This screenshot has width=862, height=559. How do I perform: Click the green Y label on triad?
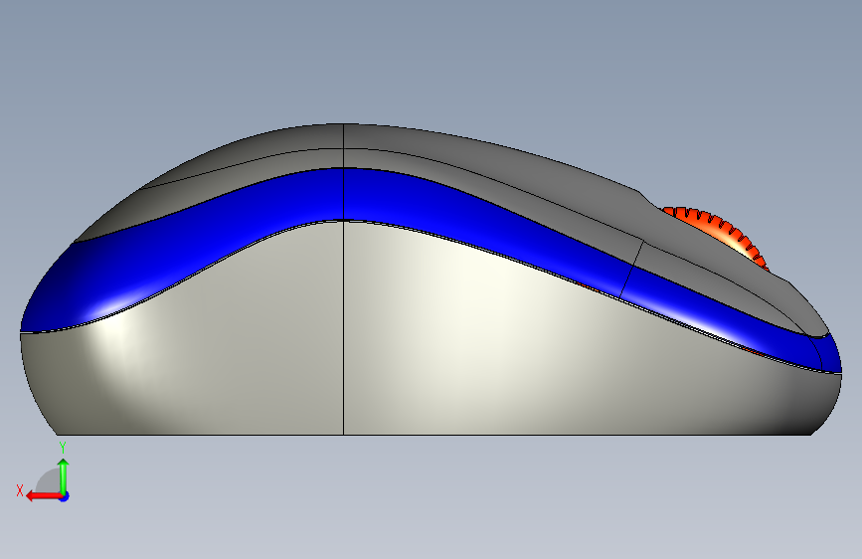click(63, 448)
